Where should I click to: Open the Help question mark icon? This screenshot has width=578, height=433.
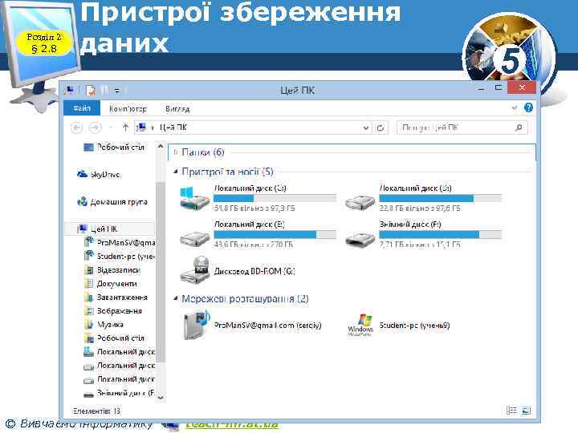tap(528, 107)
